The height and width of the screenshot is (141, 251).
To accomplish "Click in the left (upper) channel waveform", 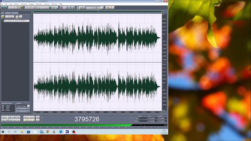I will tap(98, 38).
